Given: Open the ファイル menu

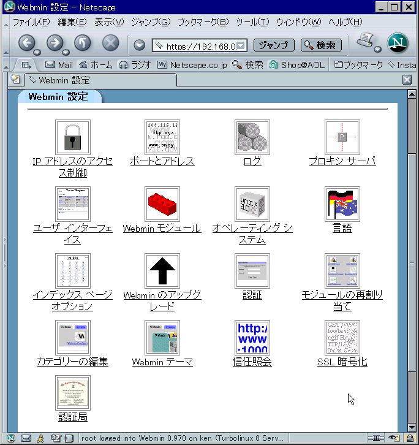Looking at the screenshot, I should tap(31, 22).
